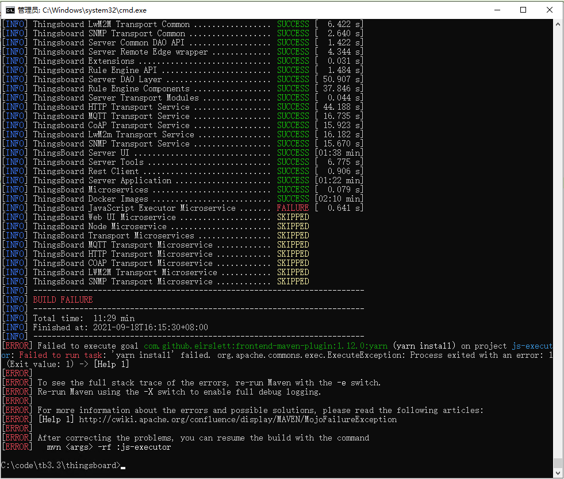The height and width of the screenshot is (479, 564).
Task: Click 'ThingsBoard Microservices' line
Action: (x=183, y=190)
